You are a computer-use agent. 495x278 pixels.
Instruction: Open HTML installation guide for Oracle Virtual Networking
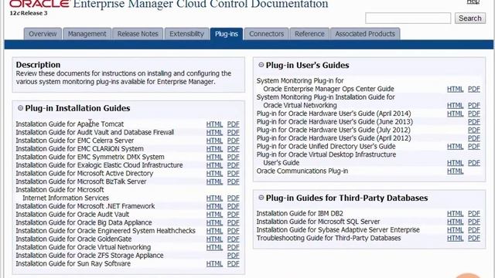214,247
